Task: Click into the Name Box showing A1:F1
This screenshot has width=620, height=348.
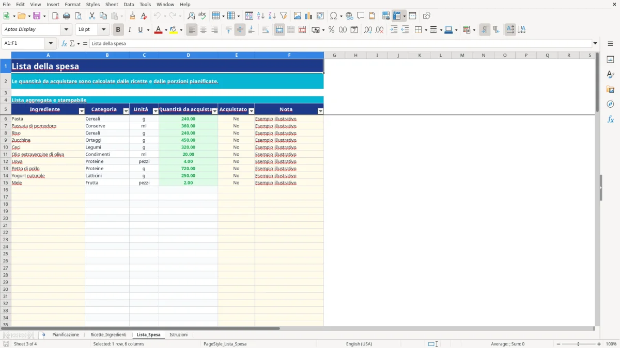Action: pos(24,43)
